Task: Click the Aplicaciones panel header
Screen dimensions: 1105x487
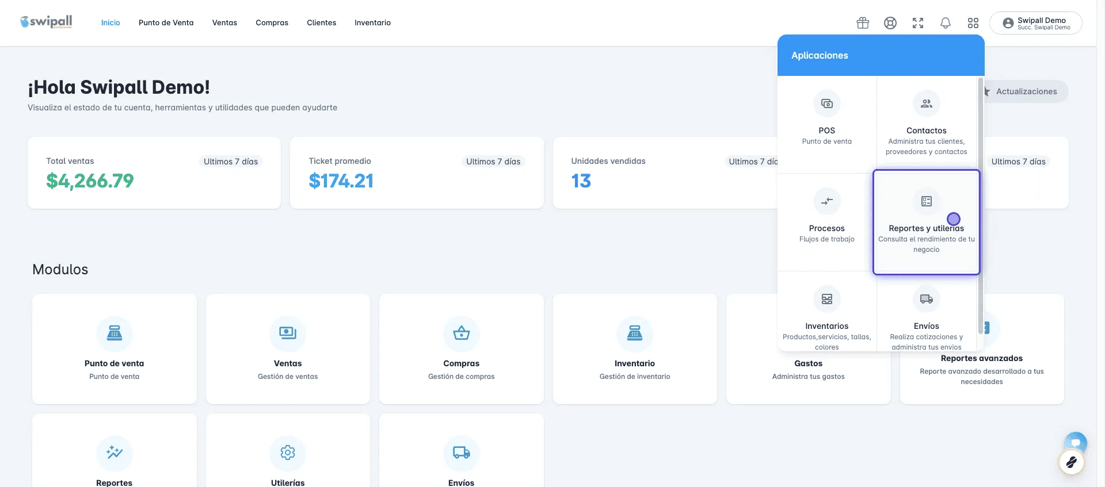Action: 881,55
